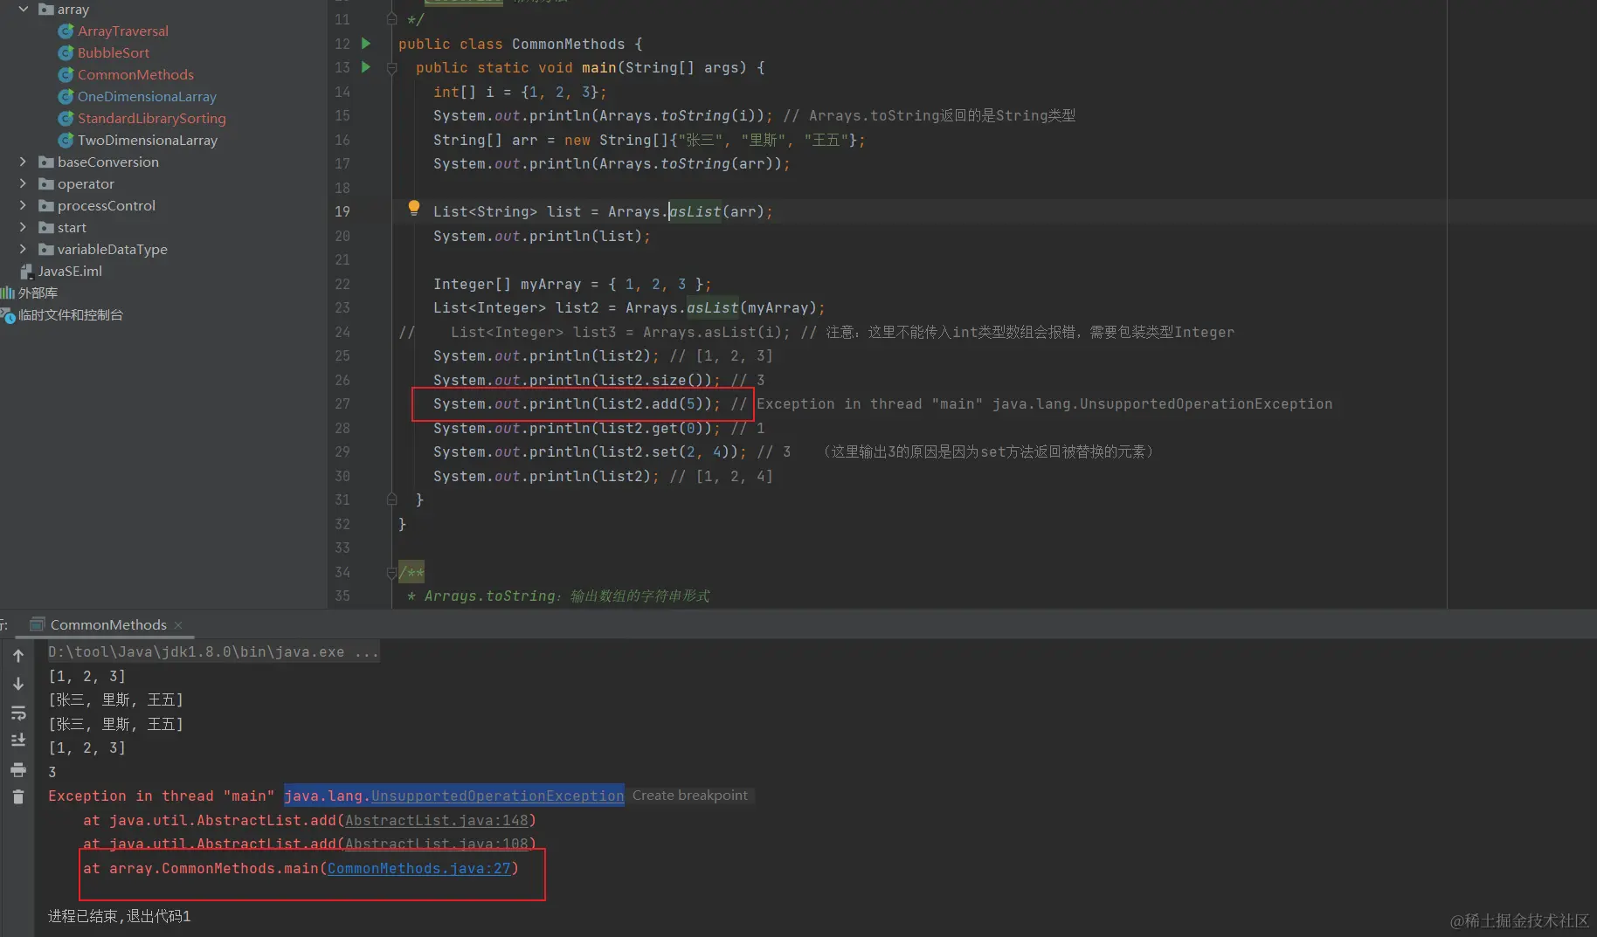Switch to the CommonMethods run tab
This screenshot has height=937, width=1597.
click(108, 625)
